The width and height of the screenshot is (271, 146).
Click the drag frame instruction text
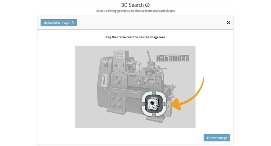(x=135, y=37)
